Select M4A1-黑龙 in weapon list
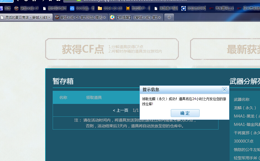Screen dimensions: 260x161 point(247,116)
